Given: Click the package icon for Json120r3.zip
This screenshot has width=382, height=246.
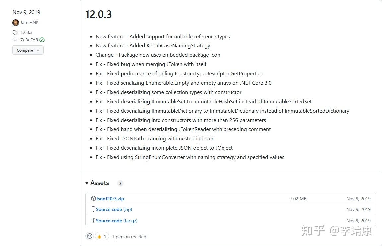Looking at the screenshot, I should pyautogui.click(x=93, y=198).
